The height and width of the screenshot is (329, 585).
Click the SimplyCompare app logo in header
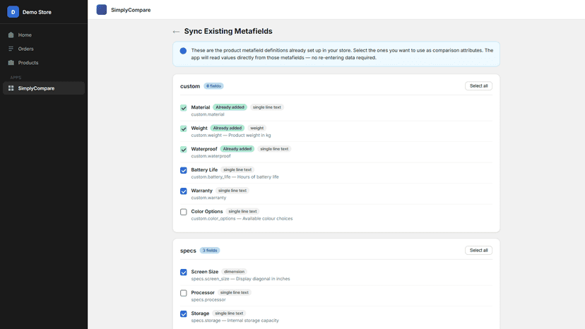click(102, 10)
